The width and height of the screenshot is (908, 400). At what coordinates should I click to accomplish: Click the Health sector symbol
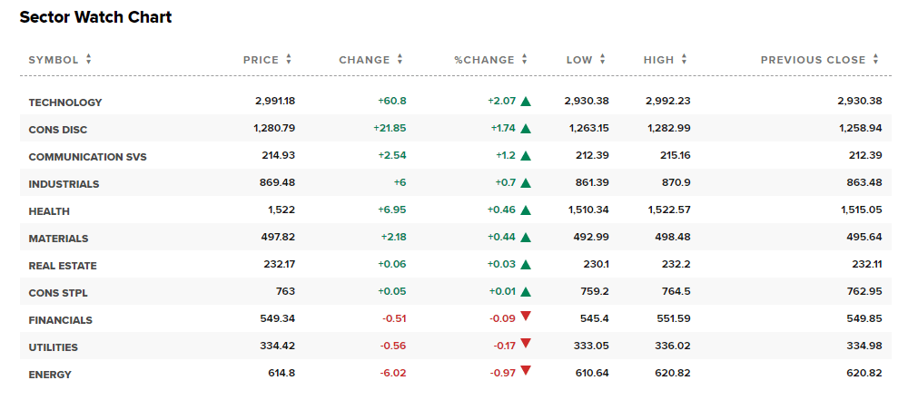pyautogui.click(x=49, y=211)
